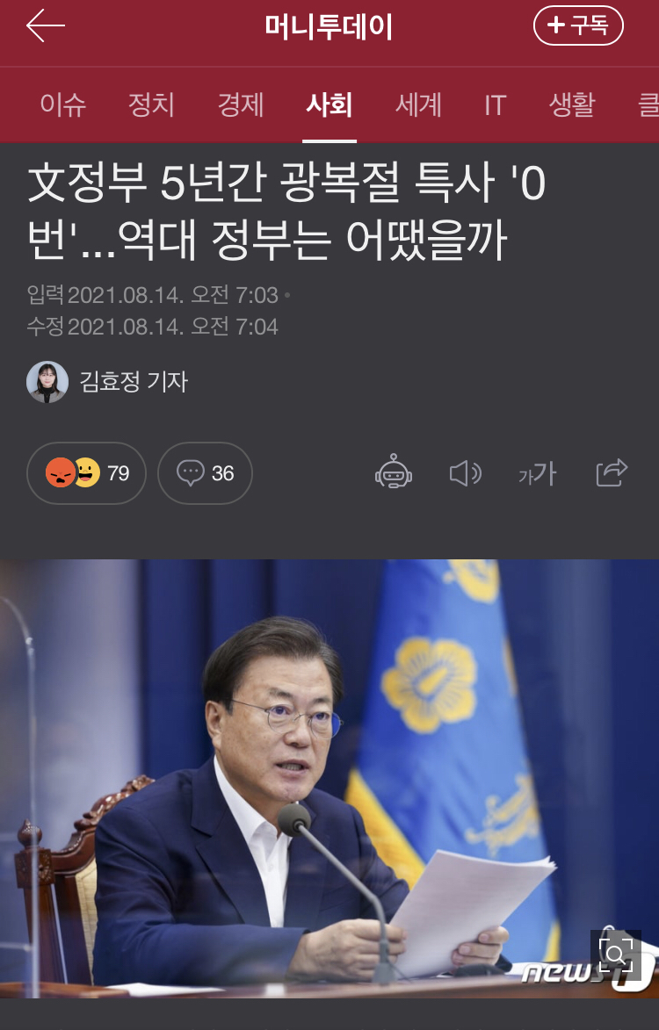Change font size with 가가 icon
Viewport: 659px width, 1030px height.
[538, 473]
